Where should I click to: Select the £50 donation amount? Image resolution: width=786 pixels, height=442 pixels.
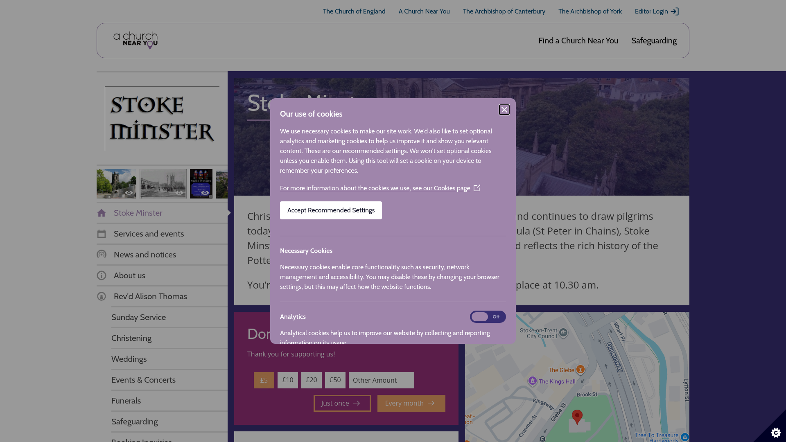335,380
